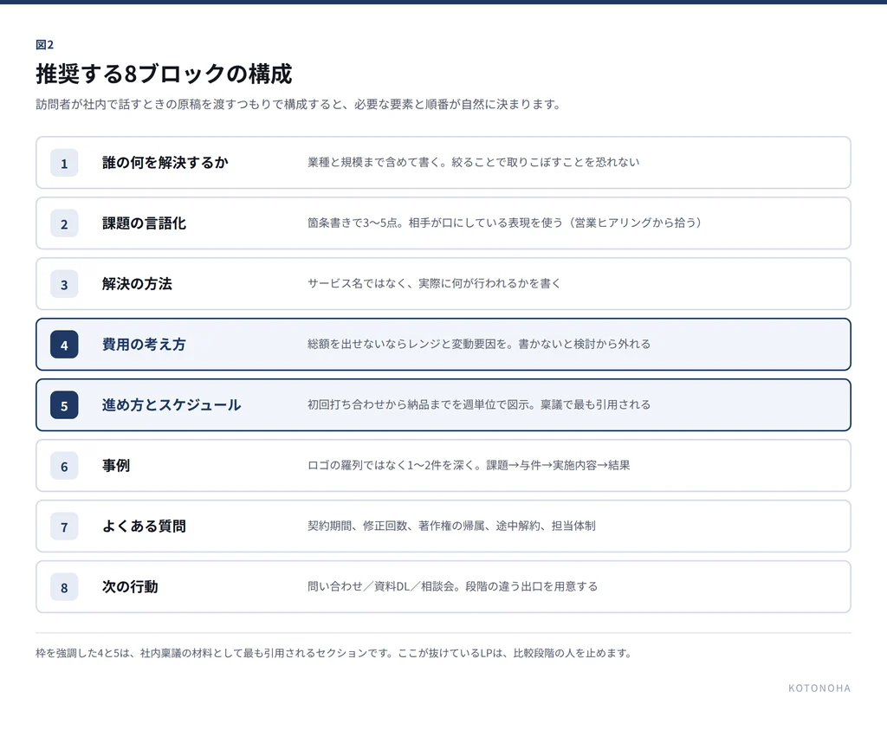Screen dimensions: 887x730
Task: Click the highlighted number 4 badge
Action: pyautogui.click(x=64, y=345)
